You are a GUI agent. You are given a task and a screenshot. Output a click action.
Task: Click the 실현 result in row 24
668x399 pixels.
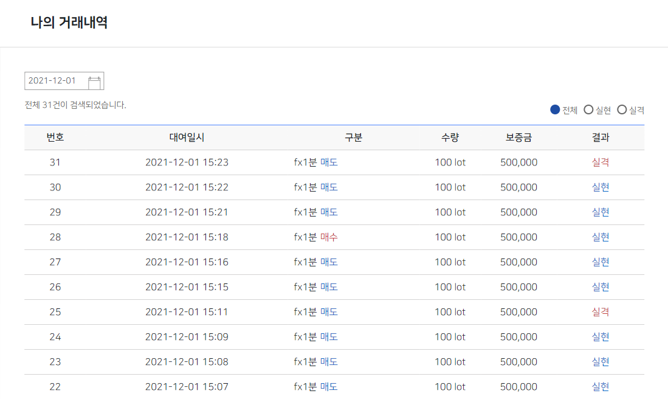pyautogui.click(x=601, y=337)
